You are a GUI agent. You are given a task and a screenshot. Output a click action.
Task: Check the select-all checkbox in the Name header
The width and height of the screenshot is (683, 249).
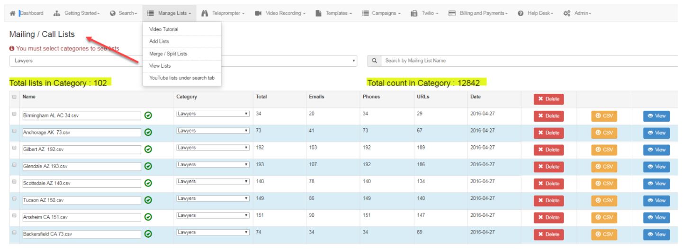14,97
